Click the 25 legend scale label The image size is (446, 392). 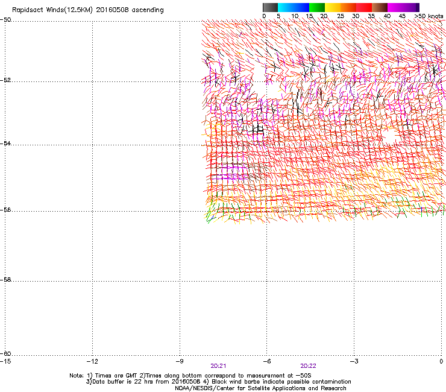click(x=341, y=16)
